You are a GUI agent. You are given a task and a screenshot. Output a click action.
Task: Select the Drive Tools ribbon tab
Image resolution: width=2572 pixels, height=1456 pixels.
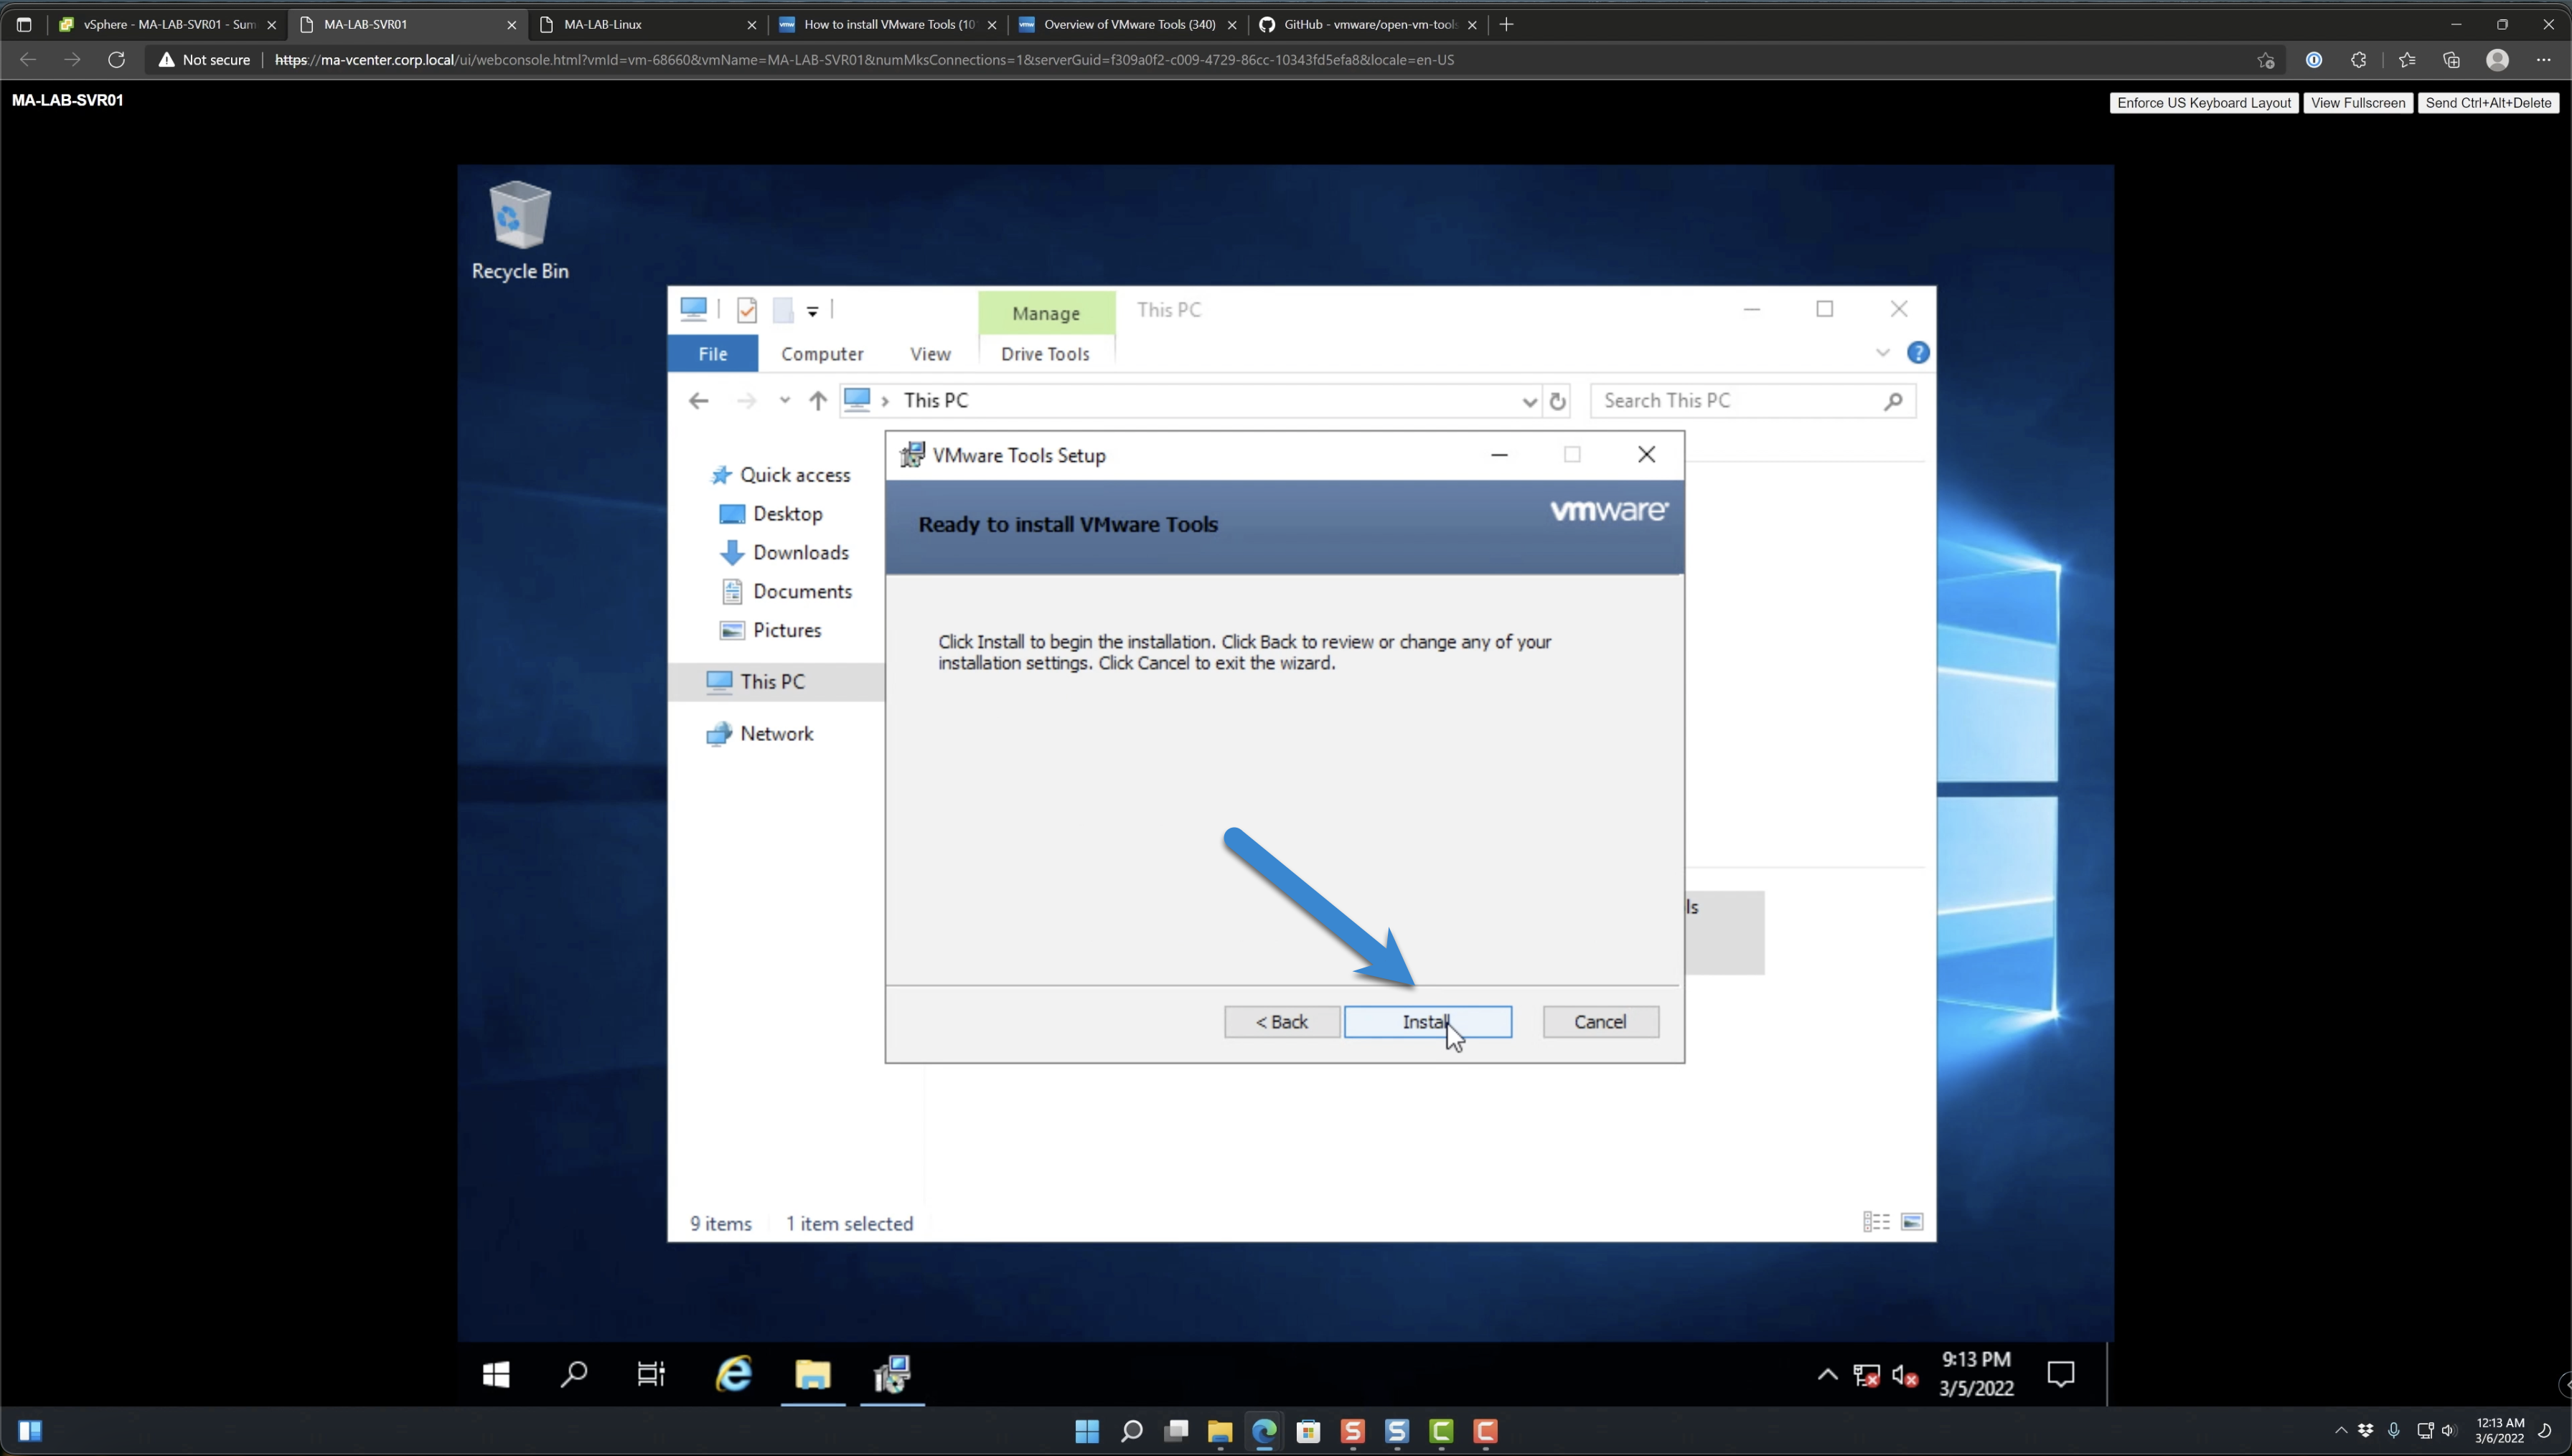point(1044,353)
